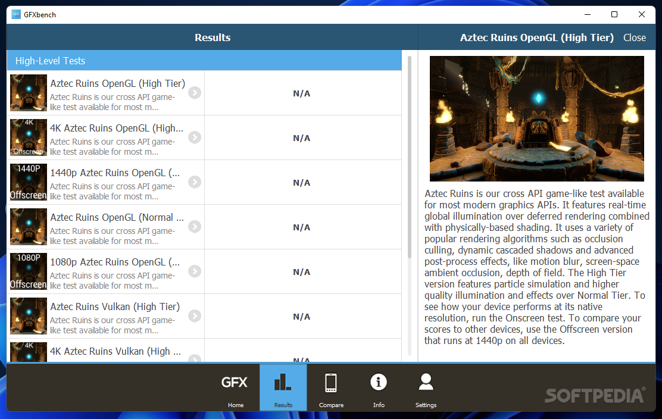662x419 pixels.
Task: Select the 4K Aztec Ruins OpenGL (High... title
Action: click(117, 129)
